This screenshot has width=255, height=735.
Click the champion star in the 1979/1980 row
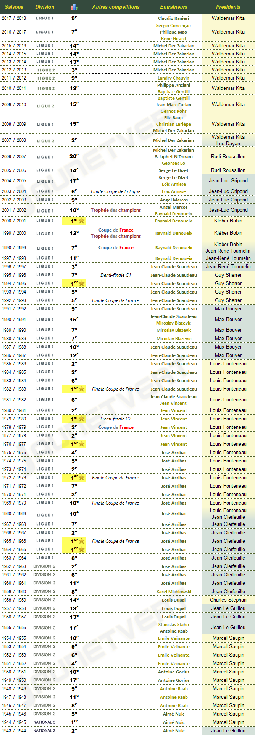(x=81, y=419)
